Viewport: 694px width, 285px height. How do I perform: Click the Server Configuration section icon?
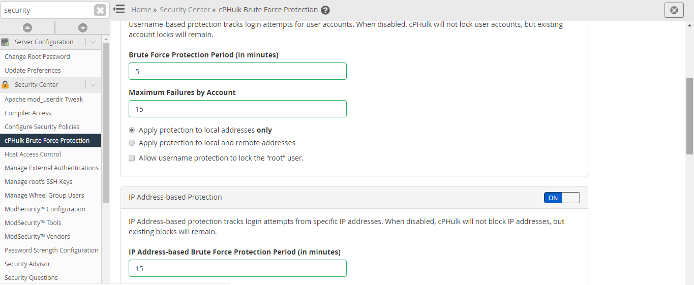pyautogui.click(x=6, y=42)
